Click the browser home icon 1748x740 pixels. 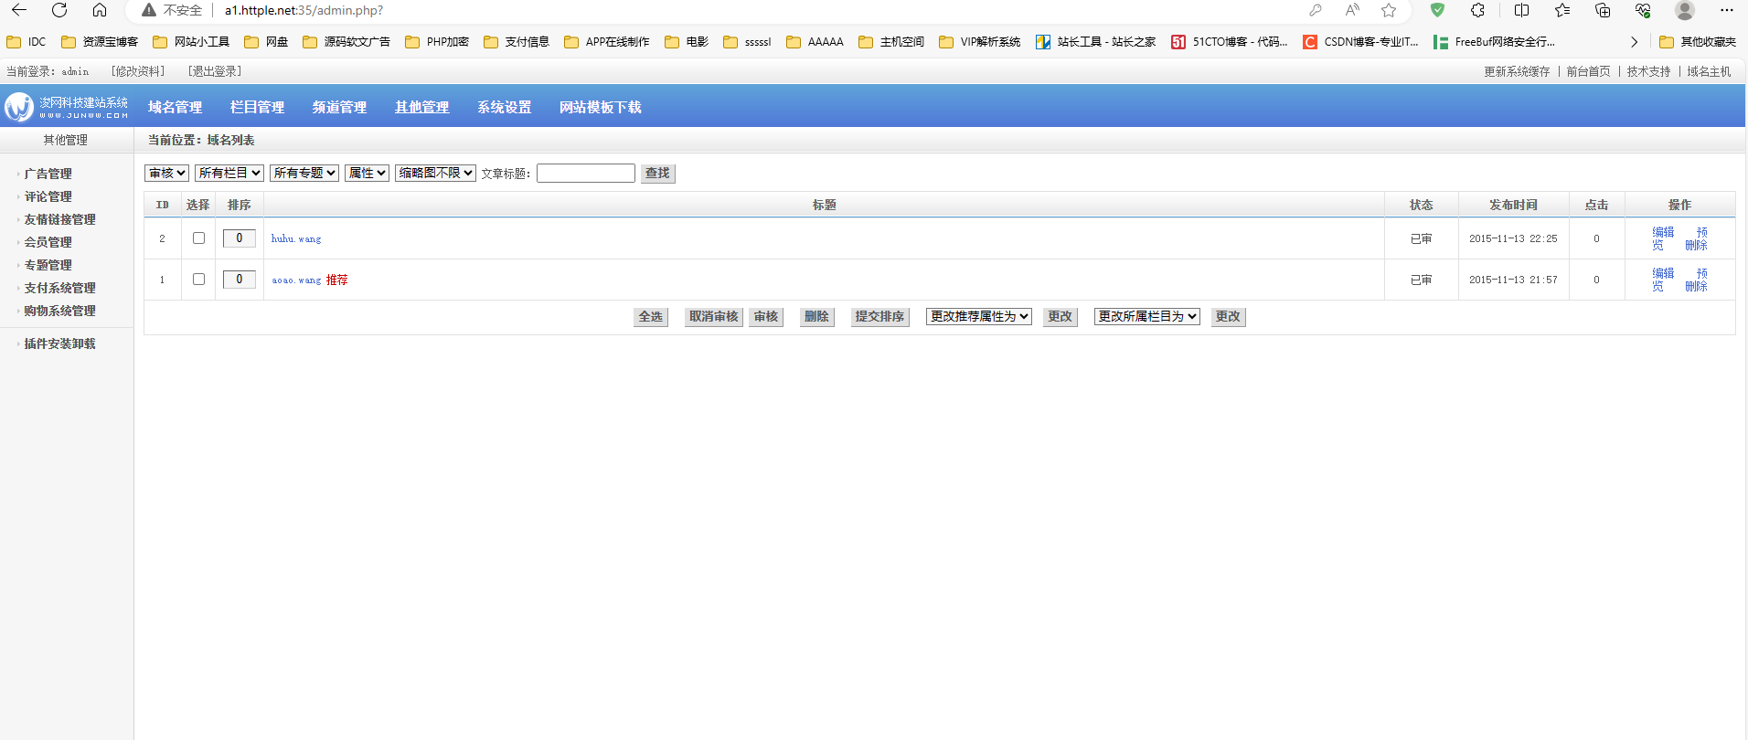pyautogui.click(x=100, y=10)
